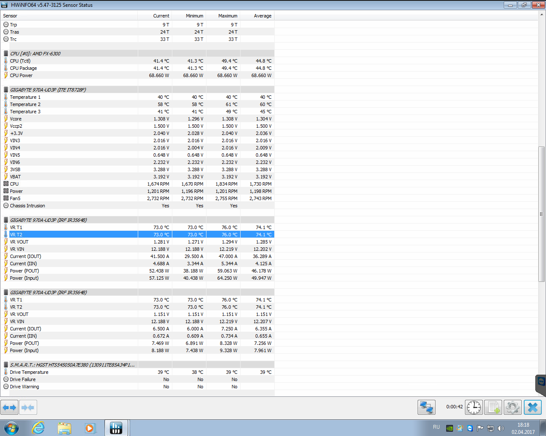Screen dimensions: 546x436
Task: Click the TeamViewer side panel tab
Action: 541,385
